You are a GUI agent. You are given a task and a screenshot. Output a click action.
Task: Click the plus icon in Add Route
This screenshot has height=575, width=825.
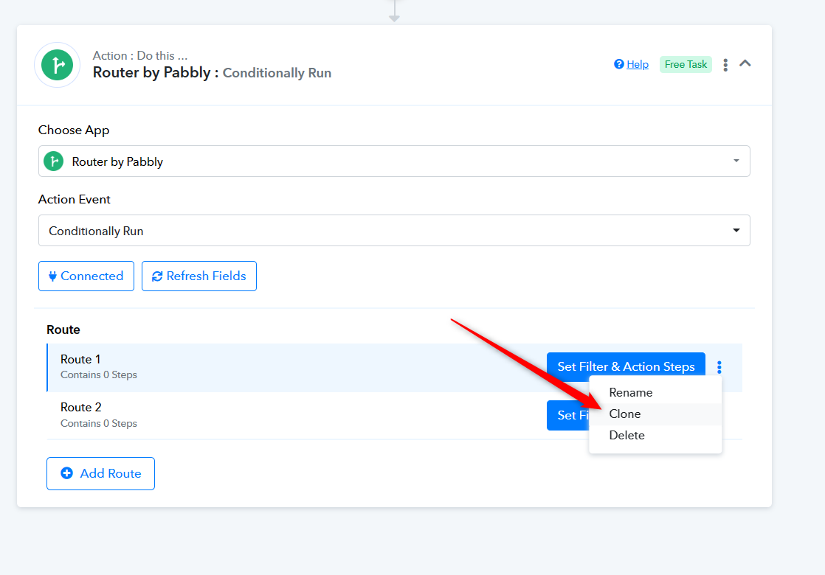click(67, 473)
